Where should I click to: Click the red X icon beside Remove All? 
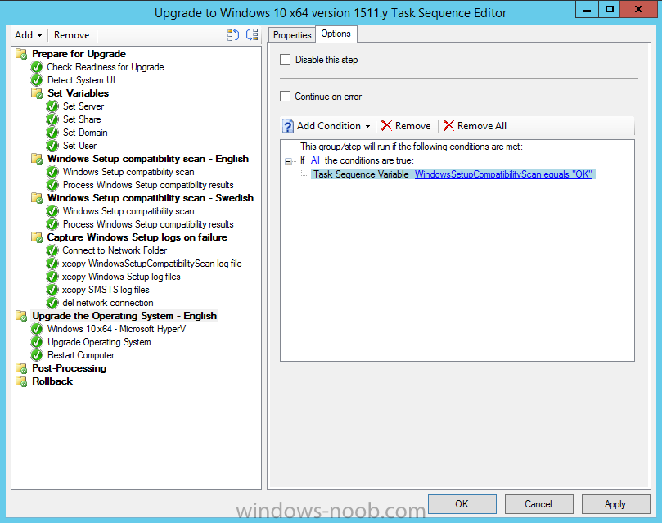point(448,126)
